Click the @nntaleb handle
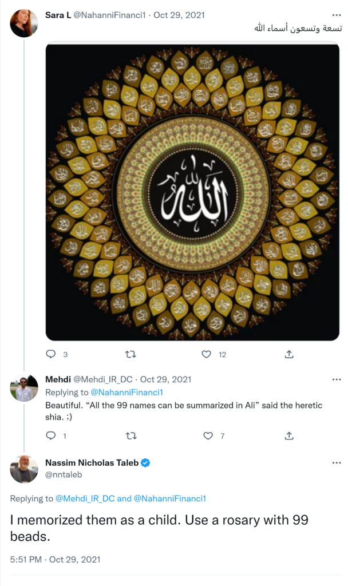348x586 pixels. [61, 474]
